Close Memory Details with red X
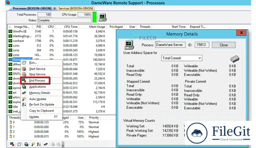The height and width of the screenshot is (148, 256). coord(242,33)
